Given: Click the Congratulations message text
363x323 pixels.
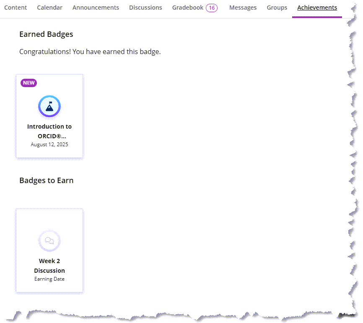Looking at the screenshot, I should tap(90, 52).
